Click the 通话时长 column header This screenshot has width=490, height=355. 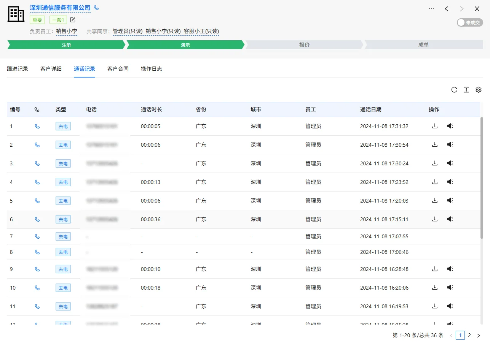pos(152,109)
